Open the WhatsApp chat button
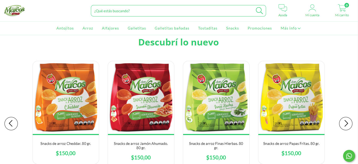Screen dimensions: 358x164 (349, 156)
